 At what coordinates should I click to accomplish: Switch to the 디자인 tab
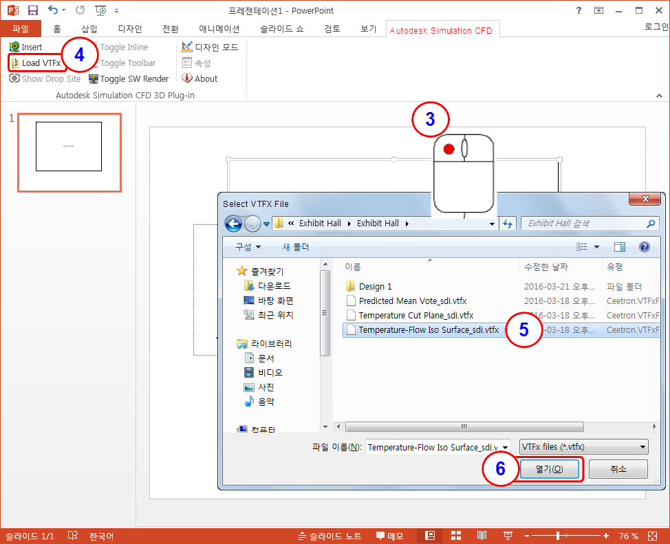[x=130, y=29]
